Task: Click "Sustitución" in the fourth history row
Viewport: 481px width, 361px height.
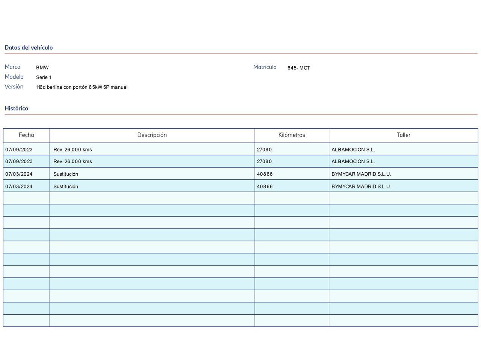Action: pos(66,187)
